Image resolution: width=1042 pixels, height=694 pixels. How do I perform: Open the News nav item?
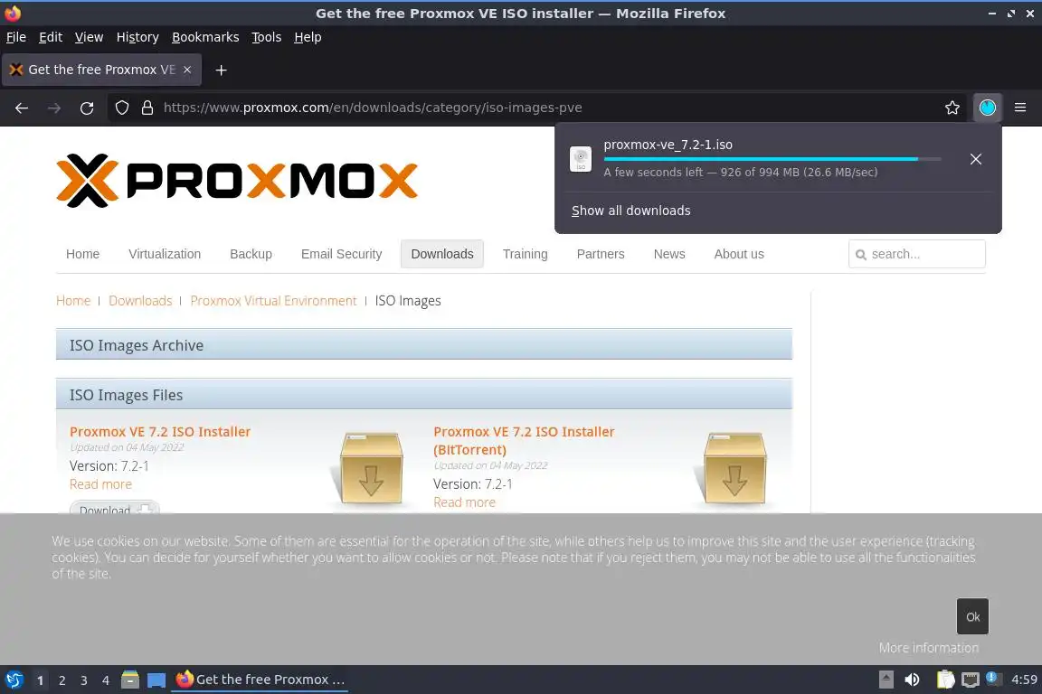(x=669, y=254)
